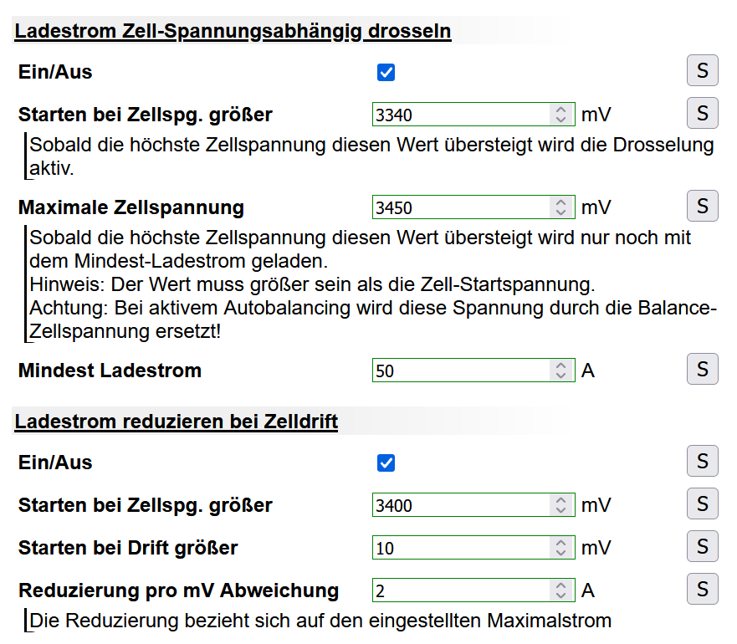Click stepper arrows on the 3400 mV field

[x=560, y=505]
